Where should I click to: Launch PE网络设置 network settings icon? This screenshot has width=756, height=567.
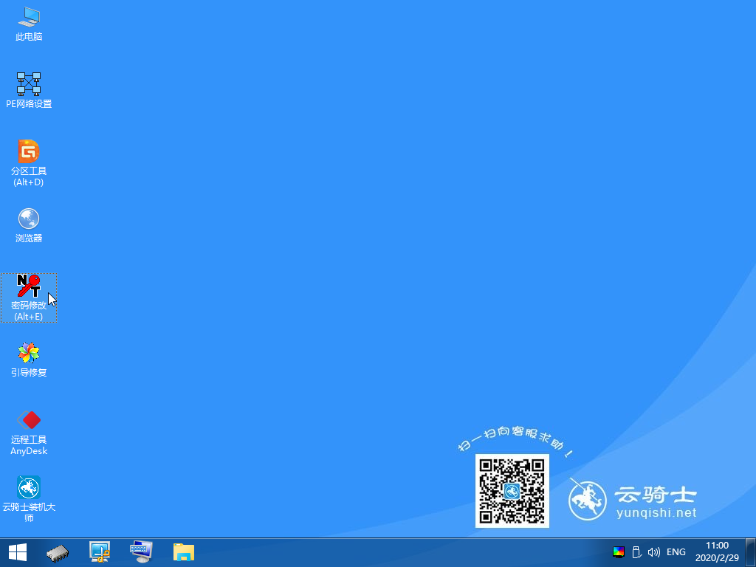click(x=29, y=91)
